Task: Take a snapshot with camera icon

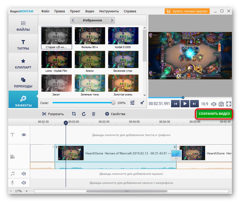Action: click(x=221, y=104)
